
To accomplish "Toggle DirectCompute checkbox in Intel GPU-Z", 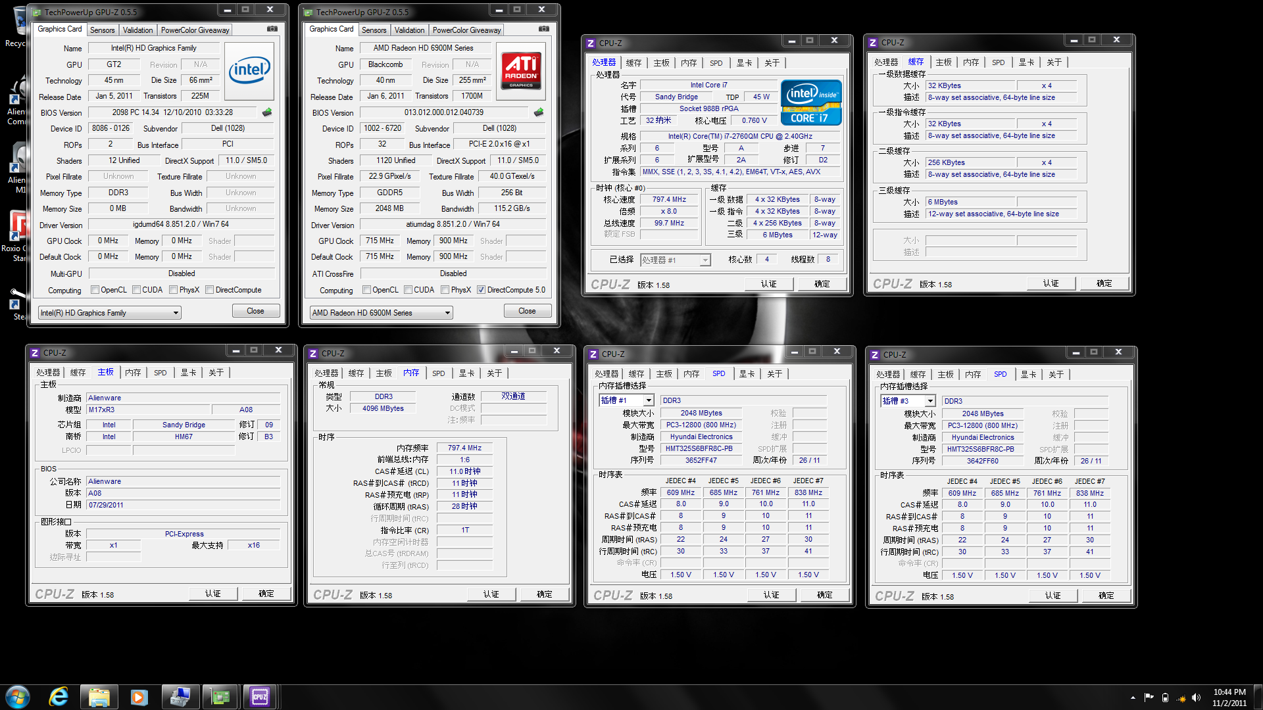I will tap(210, 290).
